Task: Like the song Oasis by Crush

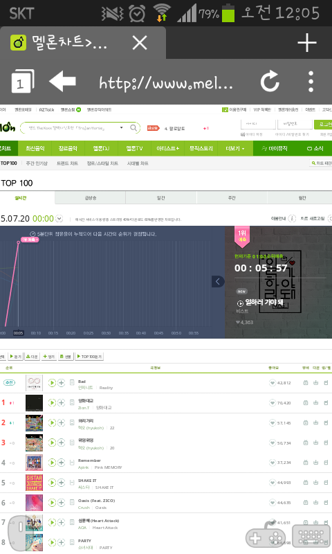Action: tap(273, 503)
